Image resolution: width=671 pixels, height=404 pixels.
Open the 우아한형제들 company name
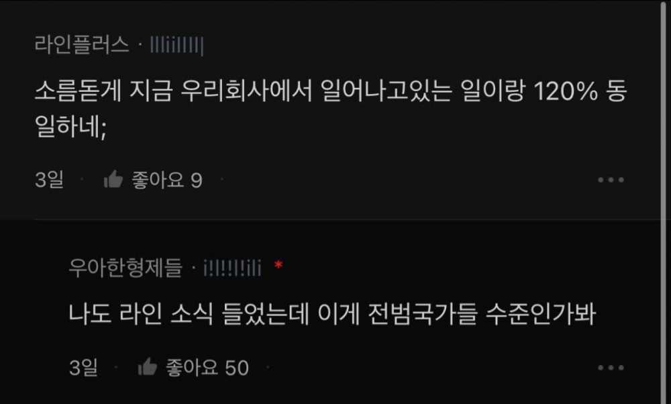[125, 268]
